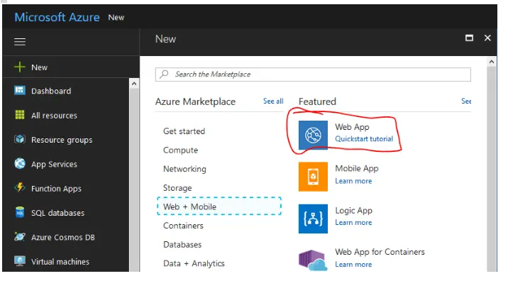Open the App Services globe icon
The image size is (508, 281).
[x=20, y=163]
